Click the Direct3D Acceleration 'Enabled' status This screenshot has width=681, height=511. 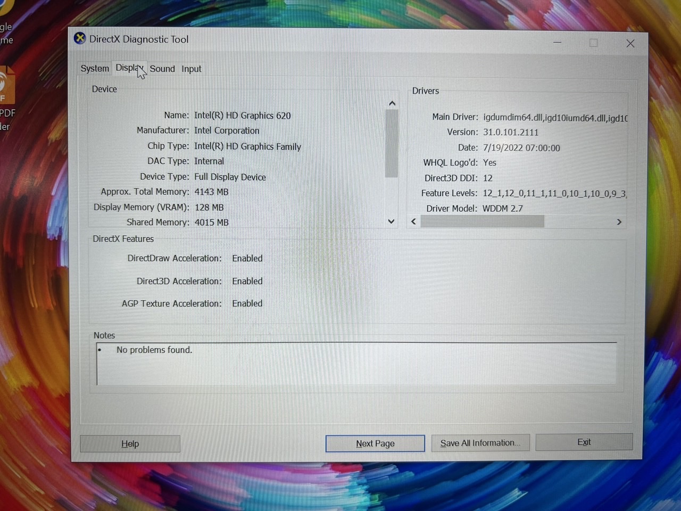247,281
